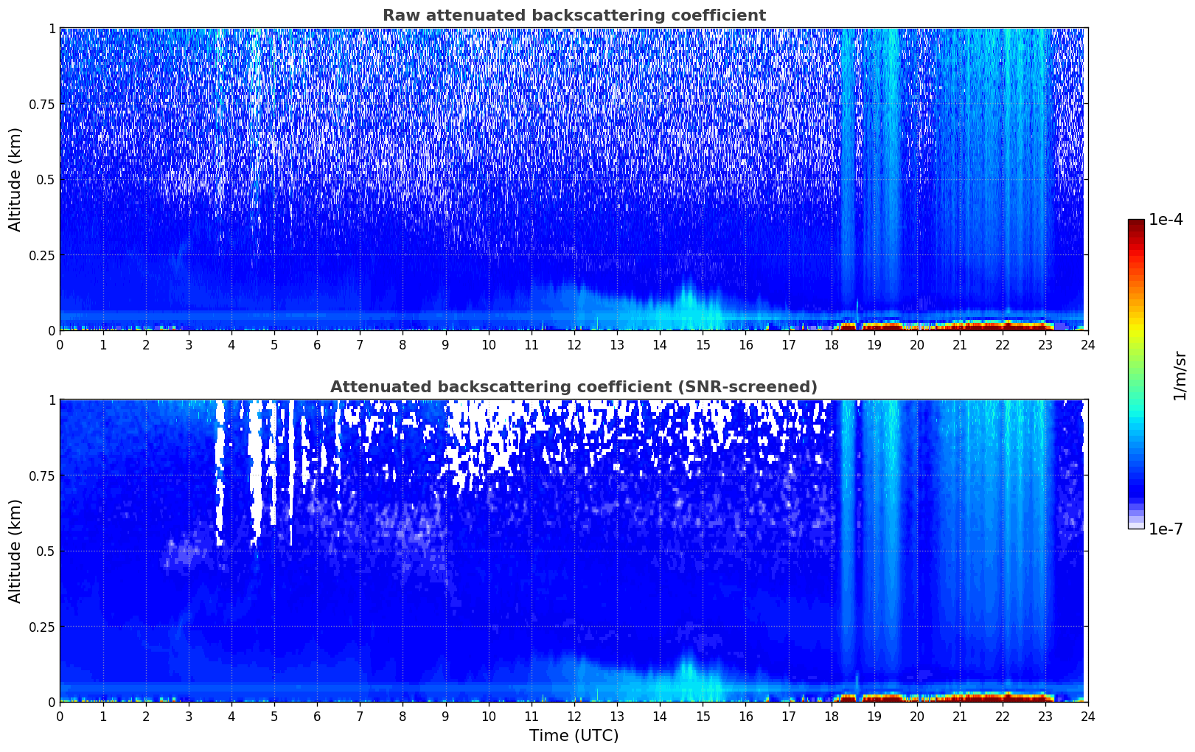1195x752 pixels.
Task: Click the 'Raw attenuated backscattering coefficient' plot title
Action: pos(574,15)
